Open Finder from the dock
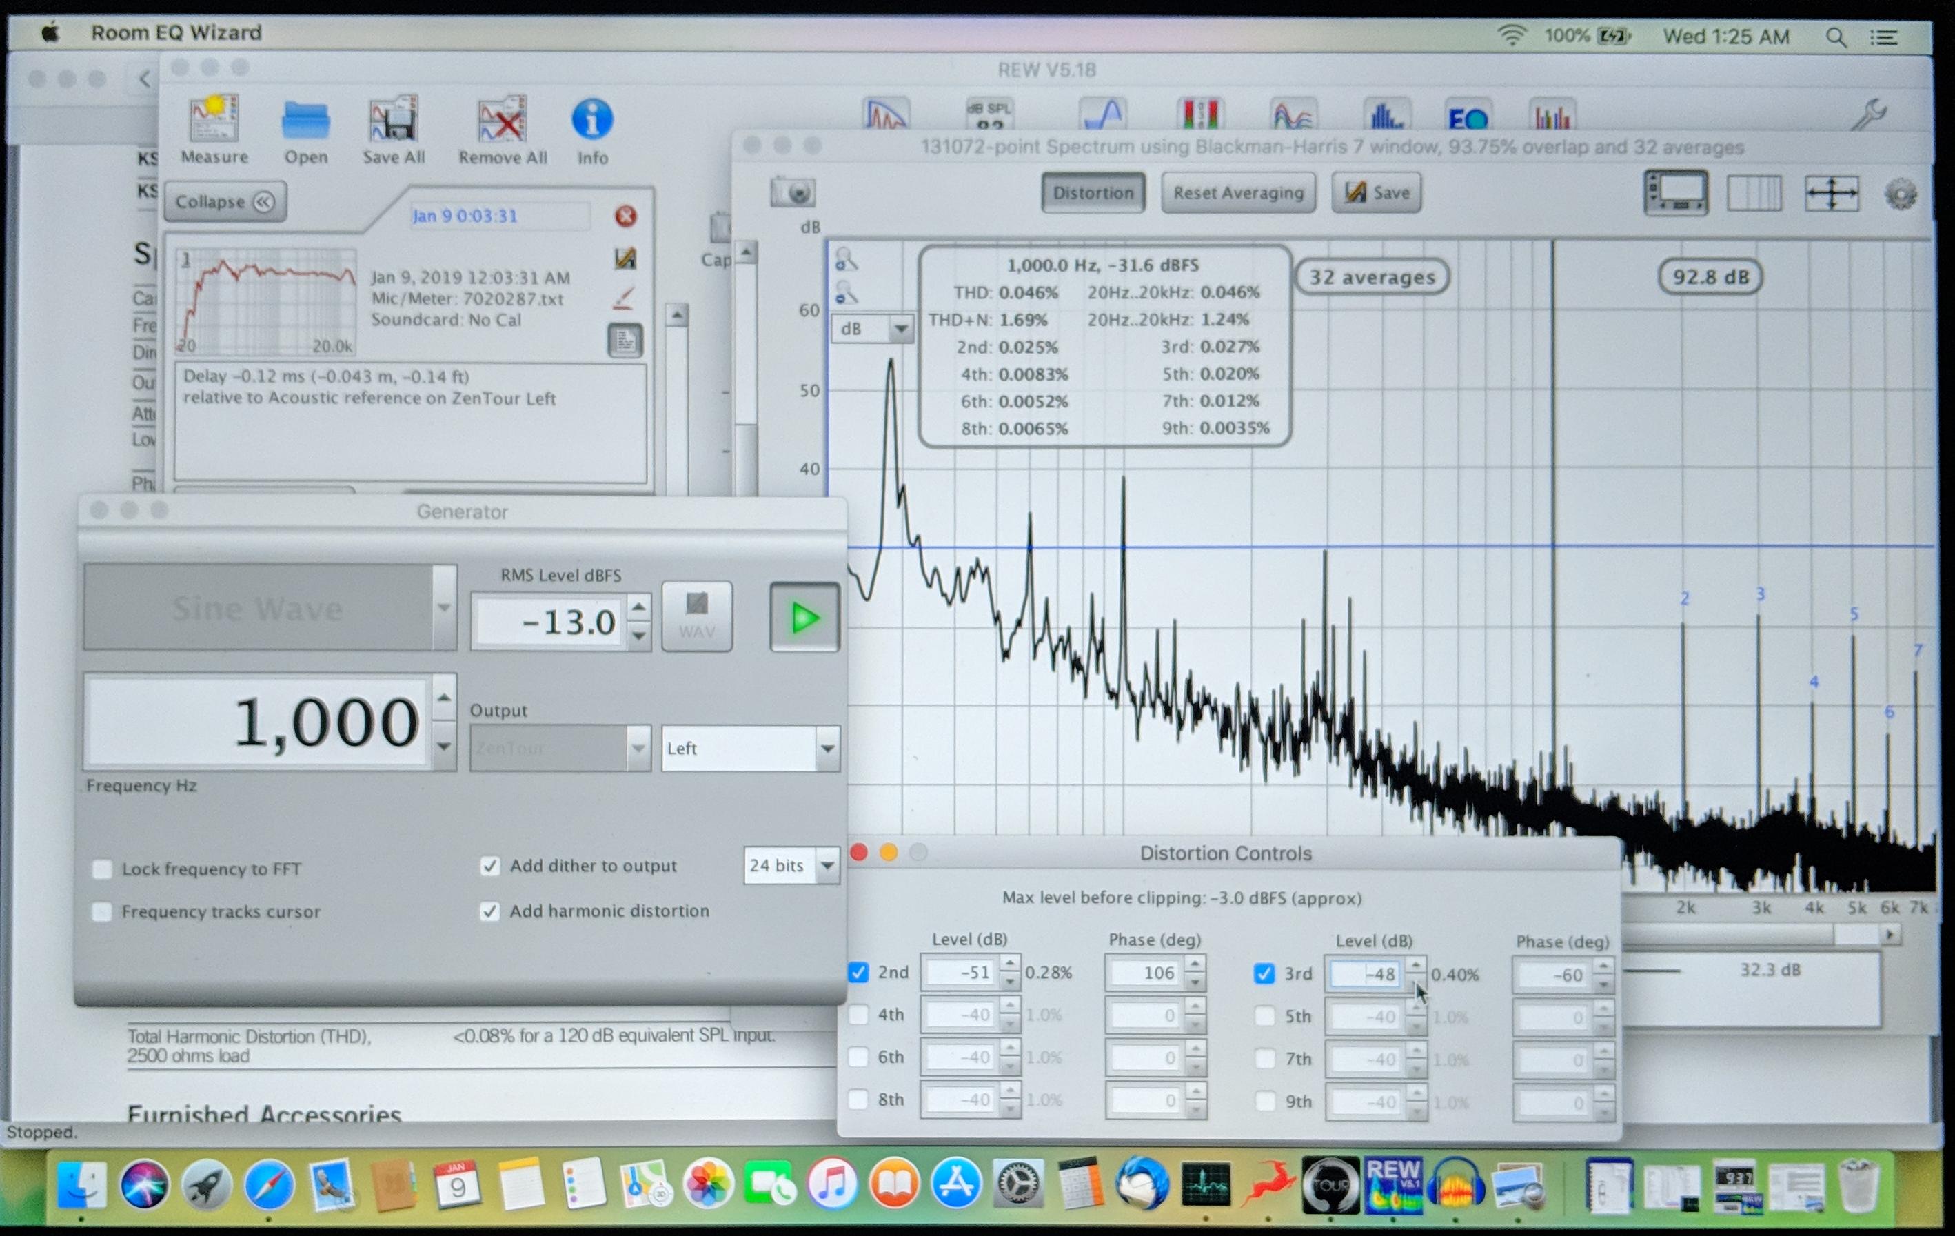The width and height of the screenshot is (1955, 1236). point(81,1185)
